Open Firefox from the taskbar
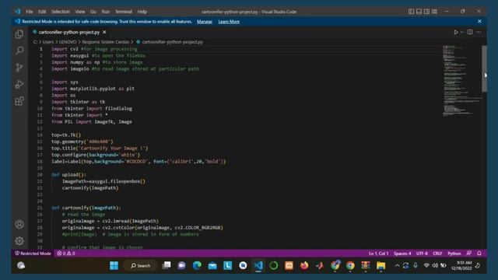Screen dimensions: 498x280 click(304, 265)
